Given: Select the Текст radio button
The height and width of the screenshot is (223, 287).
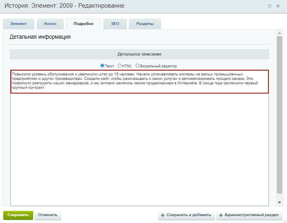Looking at the screenshot, I should click(x=102, y=66).
